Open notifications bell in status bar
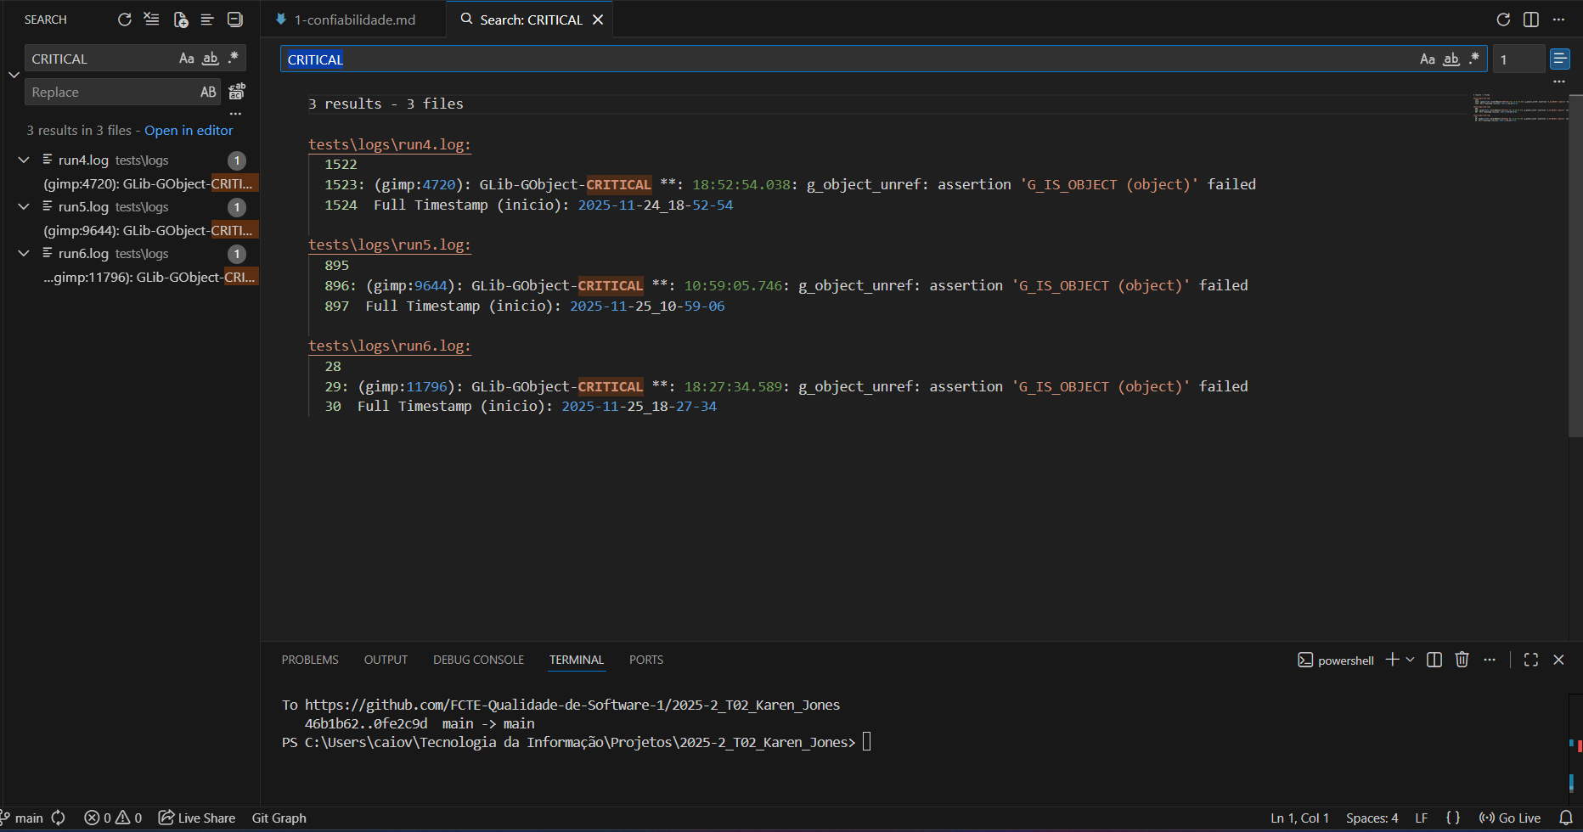 [x=1566, y=818]
